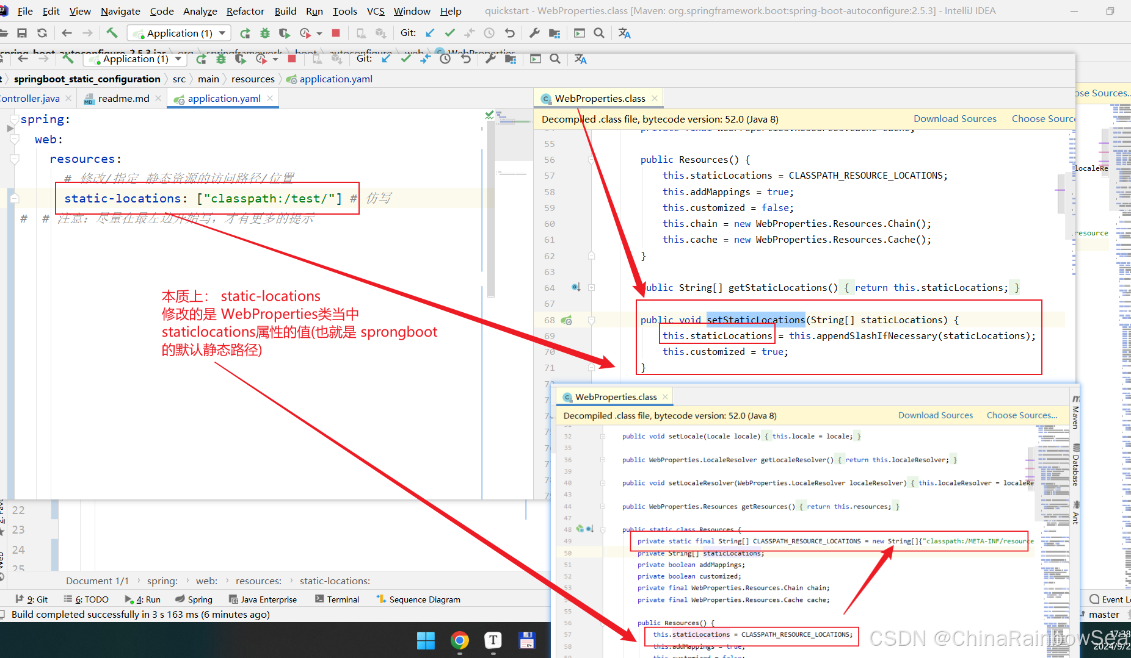This screenshot has height=658, width=1131.
Task: Click the application.yaml editor vertical scrollbar
Action: (x=490, y=207)
